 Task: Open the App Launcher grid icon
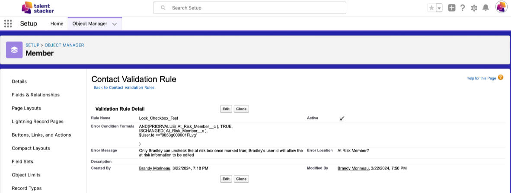(x=8, y=24)
